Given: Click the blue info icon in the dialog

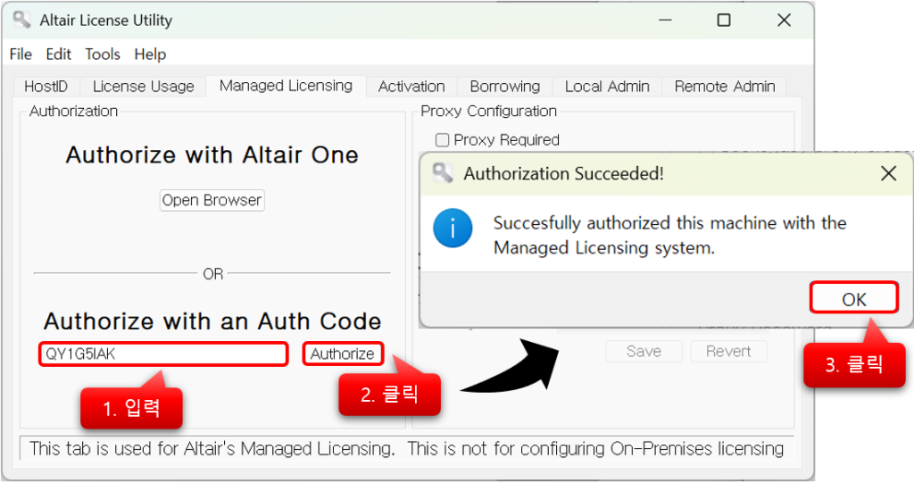Looking at the screenshot, I should pos(453,228).
